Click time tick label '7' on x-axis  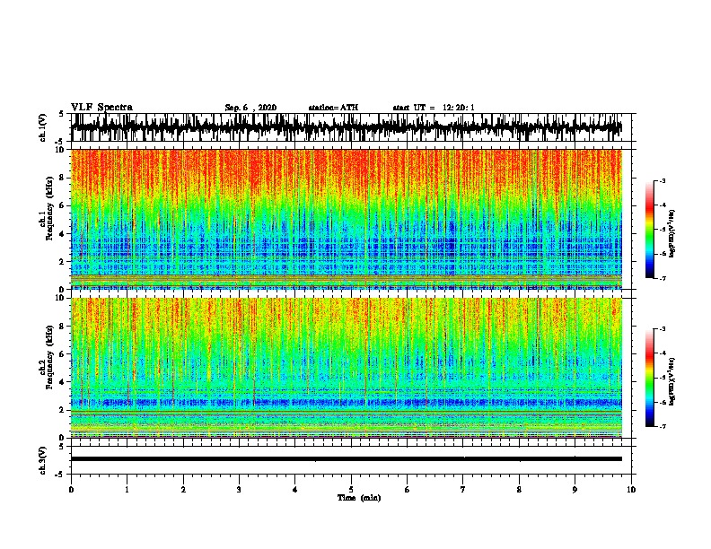[x=463, y=490]
